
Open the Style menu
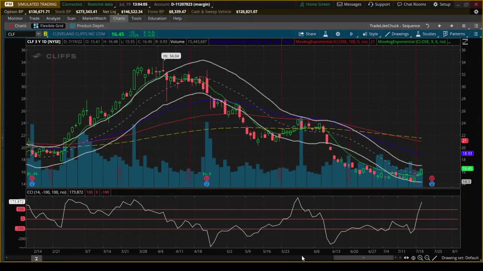(x=370, y=34)
